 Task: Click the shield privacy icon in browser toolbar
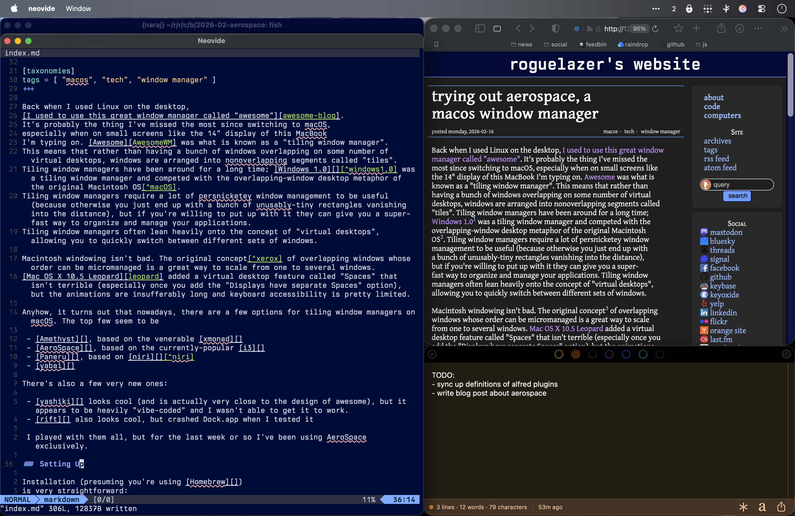556,28
